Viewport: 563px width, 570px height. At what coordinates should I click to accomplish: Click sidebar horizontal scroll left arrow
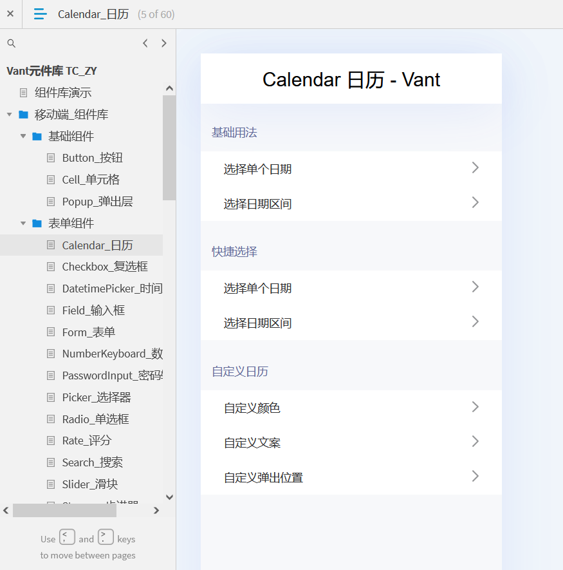[x=6, y=510]
